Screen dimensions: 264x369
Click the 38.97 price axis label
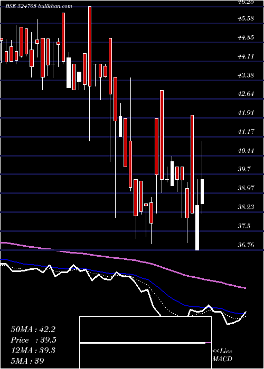246,188
